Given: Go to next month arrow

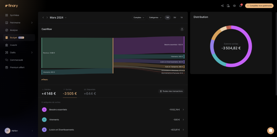Looking at the screenshot, I should pos(47,17).
